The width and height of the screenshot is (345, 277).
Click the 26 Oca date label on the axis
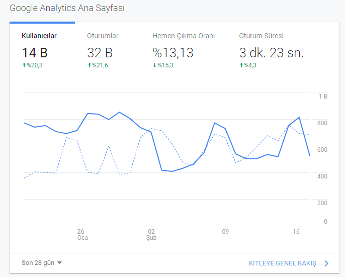point(82,235)
